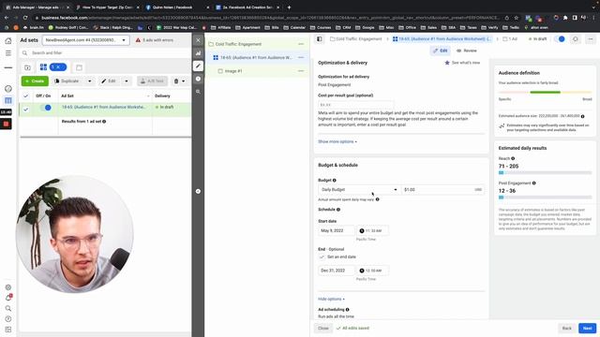This screenshot has height=337, width=600.
Task: Open more options for Cold Traffic Engagement
Action: 301,44
